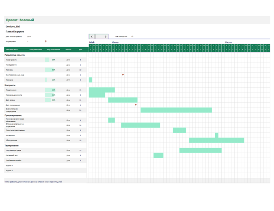
Task: Click the Начало column header
Action: click(x=68, y=50)
